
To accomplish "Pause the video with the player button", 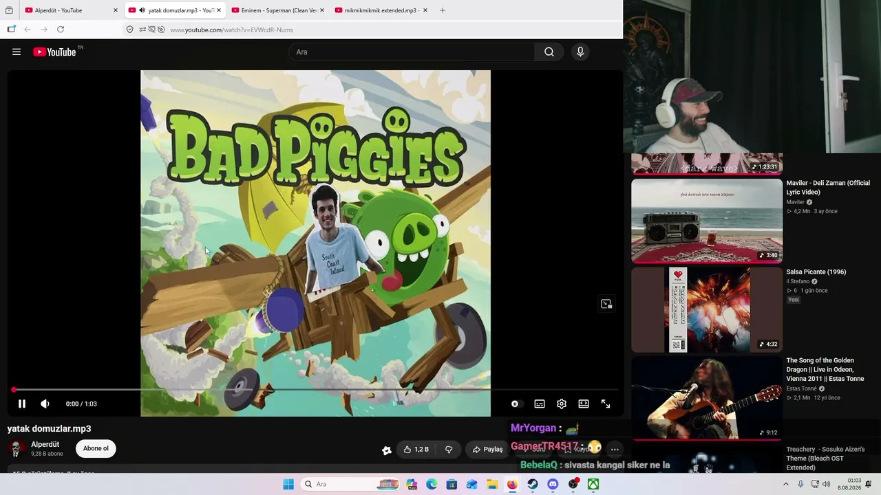I will [x=21, y=404].
